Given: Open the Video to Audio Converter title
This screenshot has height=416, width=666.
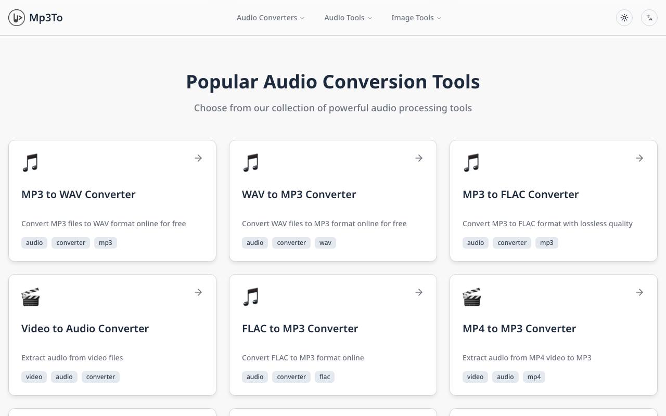Looking at the screenshot, I should [x=85, y=329].
